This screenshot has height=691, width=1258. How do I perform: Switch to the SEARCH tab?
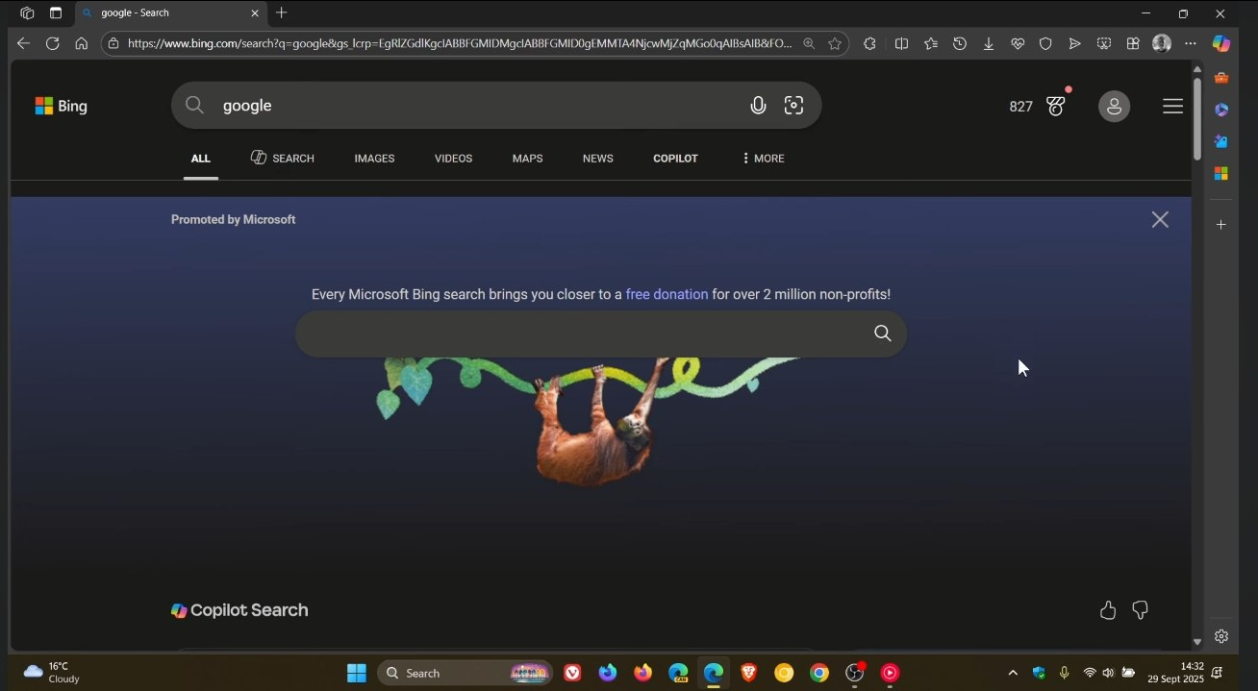click(283, 159)
